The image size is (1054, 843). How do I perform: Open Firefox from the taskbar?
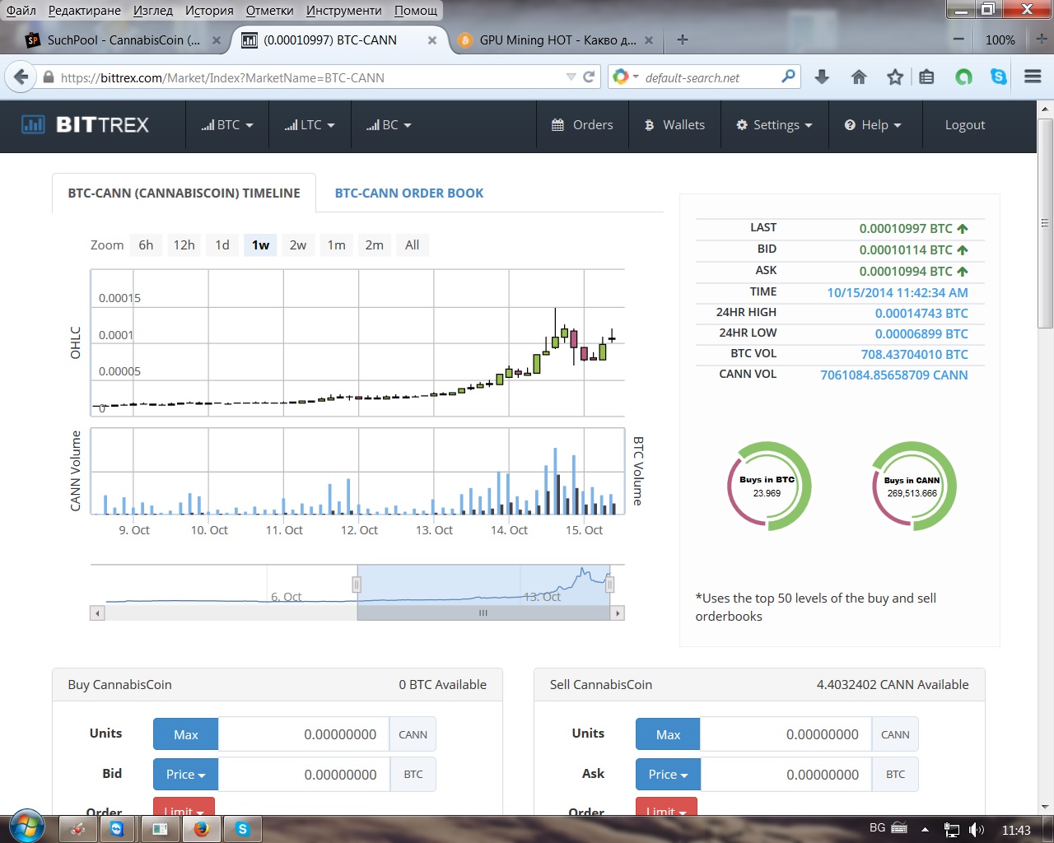point(202,829)
